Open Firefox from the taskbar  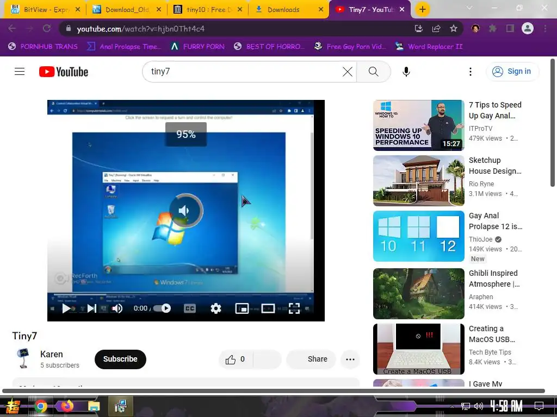coord(66,406)
